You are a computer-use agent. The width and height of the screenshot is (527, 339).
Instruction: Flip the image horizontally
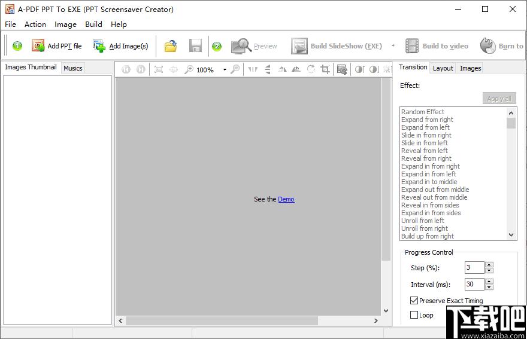[253, 69]
